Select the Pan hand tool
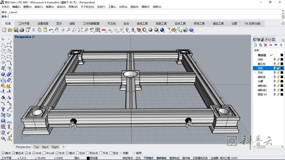Screen dimensions: 285x160 point(57,30)
